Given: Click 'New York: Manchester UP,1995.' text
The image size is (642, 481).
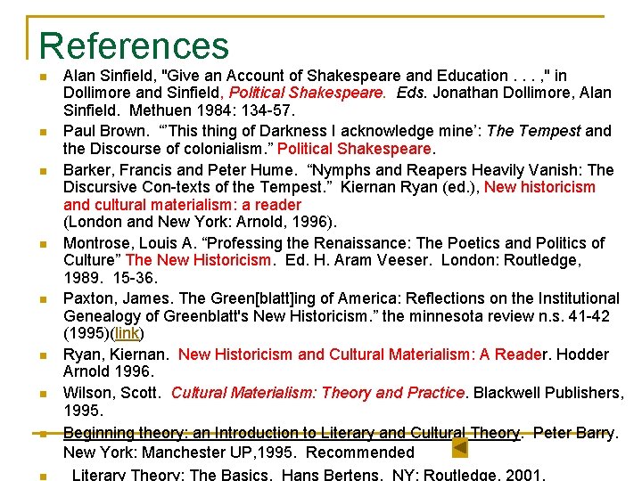Looking at the screenshot, I should (x=178, y=452).
